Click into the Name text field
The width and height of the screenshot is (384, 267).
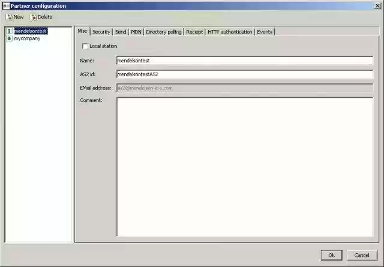tap(244, 61)
